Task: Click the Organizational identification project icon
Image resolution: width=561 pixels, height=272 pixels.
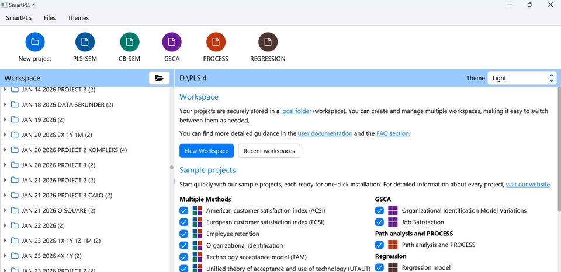Action: pyautogui.click(x=197, y=245)
